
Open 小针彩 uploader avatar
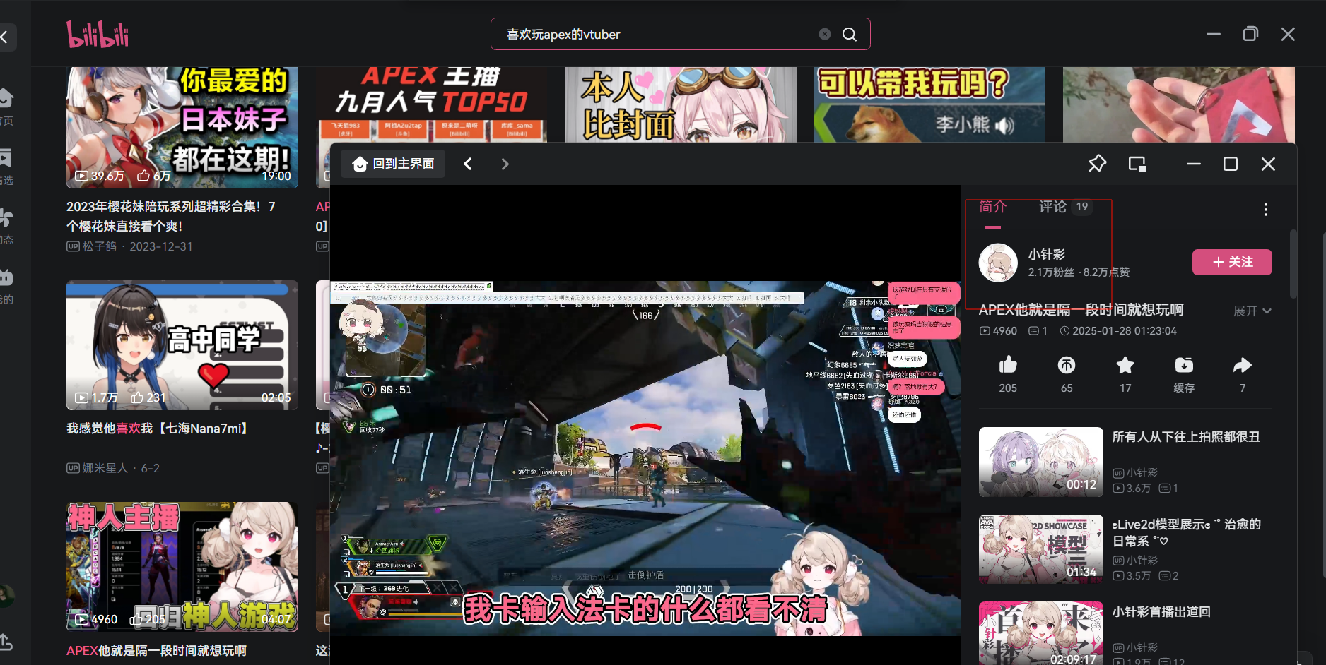tap(998, 263)
